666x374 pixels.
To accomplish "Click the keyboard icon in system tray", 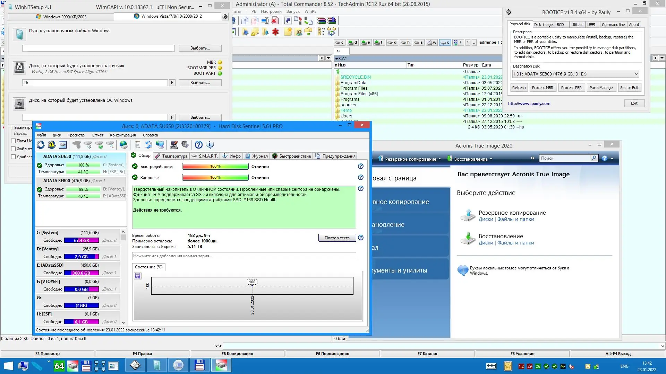I will click(x=491, y=366).
